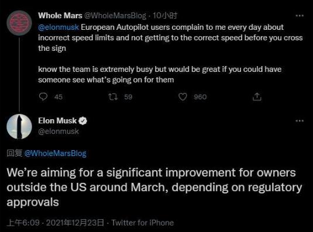Image resolution: width=313 pixels, height=232 pixels.
Task: Click Elon Musk's verified badge
Action: (x=82, y=121)
